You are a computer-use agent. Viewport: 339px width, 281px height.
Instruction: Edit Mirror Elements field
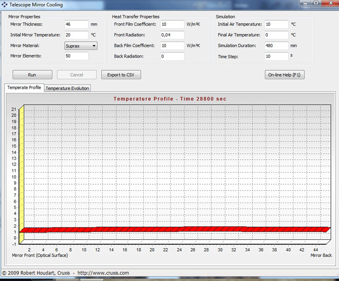[77, 56]
